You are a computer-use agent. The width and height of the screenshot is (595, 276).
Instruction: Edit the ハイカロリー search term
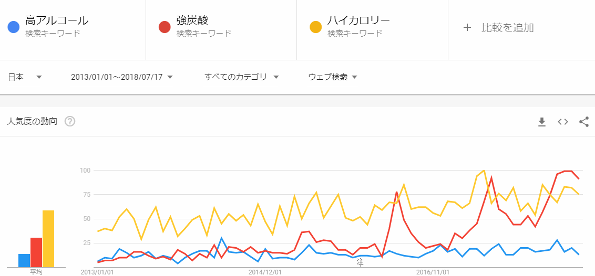click(358, 21)
